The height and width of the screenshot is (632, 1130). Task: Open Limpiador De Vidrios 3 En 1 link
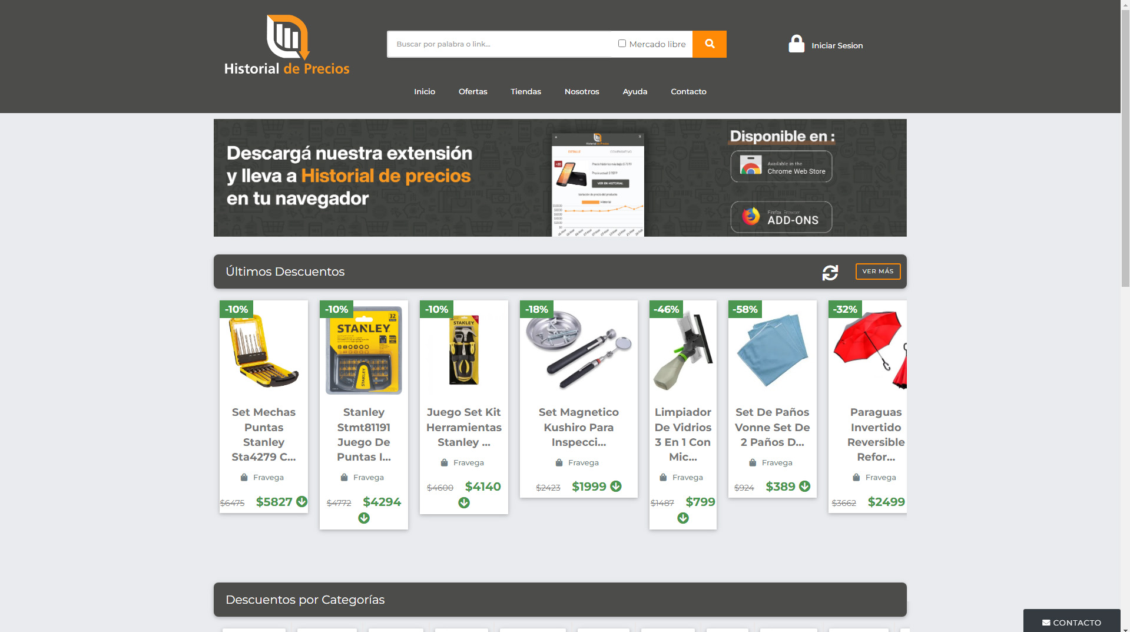click(x=683, y=435)
